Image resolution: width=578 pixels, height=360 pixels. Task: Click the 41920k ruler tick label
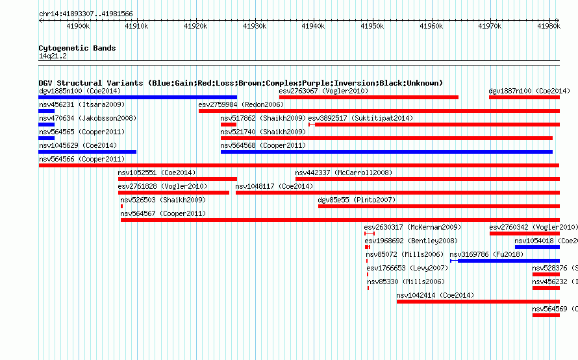pos(195,26)
